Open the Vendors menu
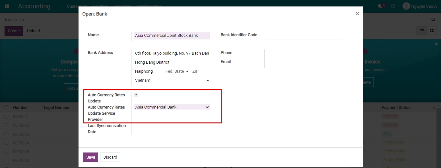This screenshot has width=441, height=168. [100, 6]
